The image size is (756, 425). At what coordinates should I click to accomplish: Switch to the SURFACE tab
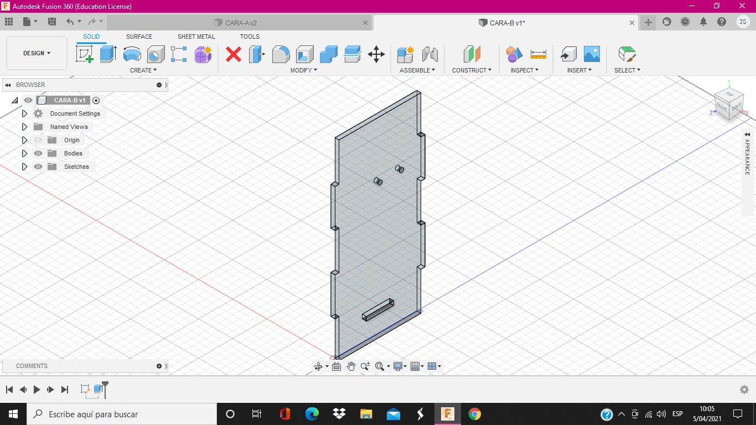point(139,37)
